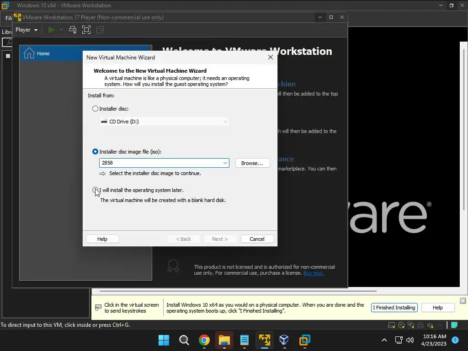The width and height of the screenshot is (468, 351).
Task: Open notification center badge
Action: 455,340
